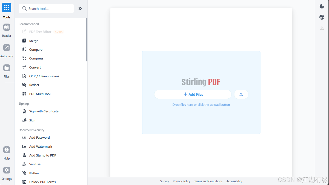Open the Automate icon
This screenshot has width=329, height=185.
click(x=7, y=47)
